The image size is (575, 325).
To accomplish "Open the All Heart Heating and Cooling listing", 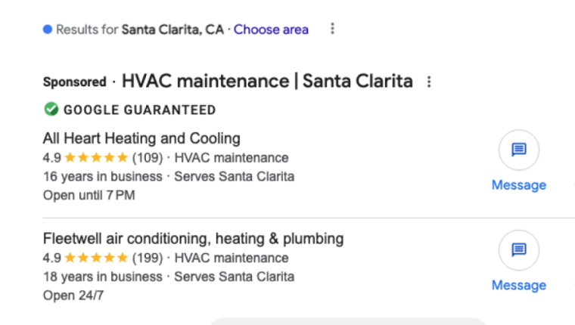I will 141,138.
